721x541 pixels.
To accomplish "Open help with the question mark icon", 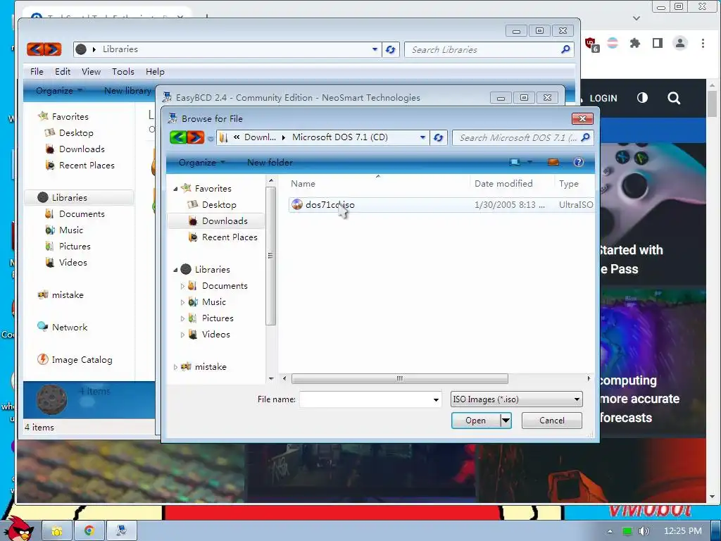I will click(579, 163).
